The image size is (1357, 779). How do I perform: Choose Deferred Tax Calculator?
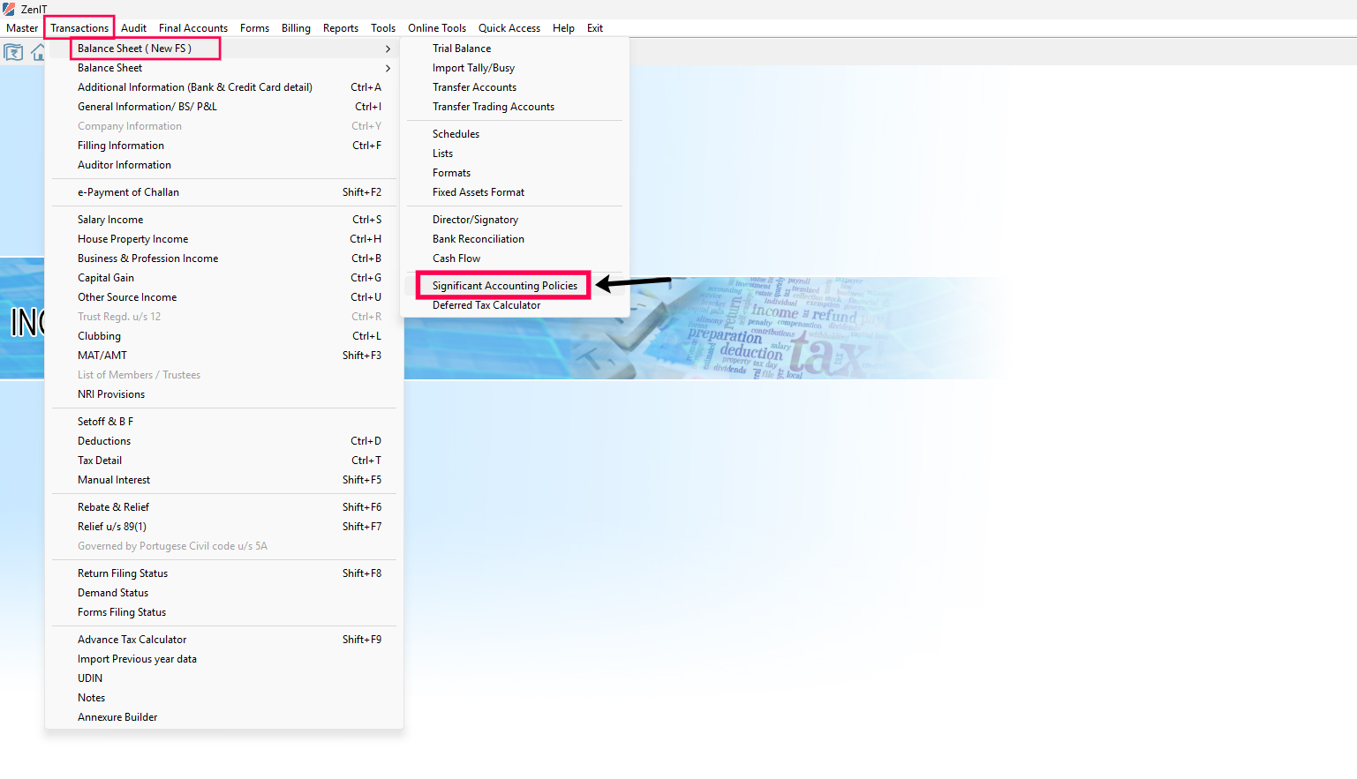486,305
